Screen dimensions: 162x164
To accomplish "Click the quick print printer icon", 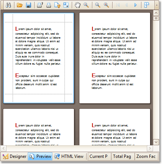I will pyautogui.click(x=49, y=5).
